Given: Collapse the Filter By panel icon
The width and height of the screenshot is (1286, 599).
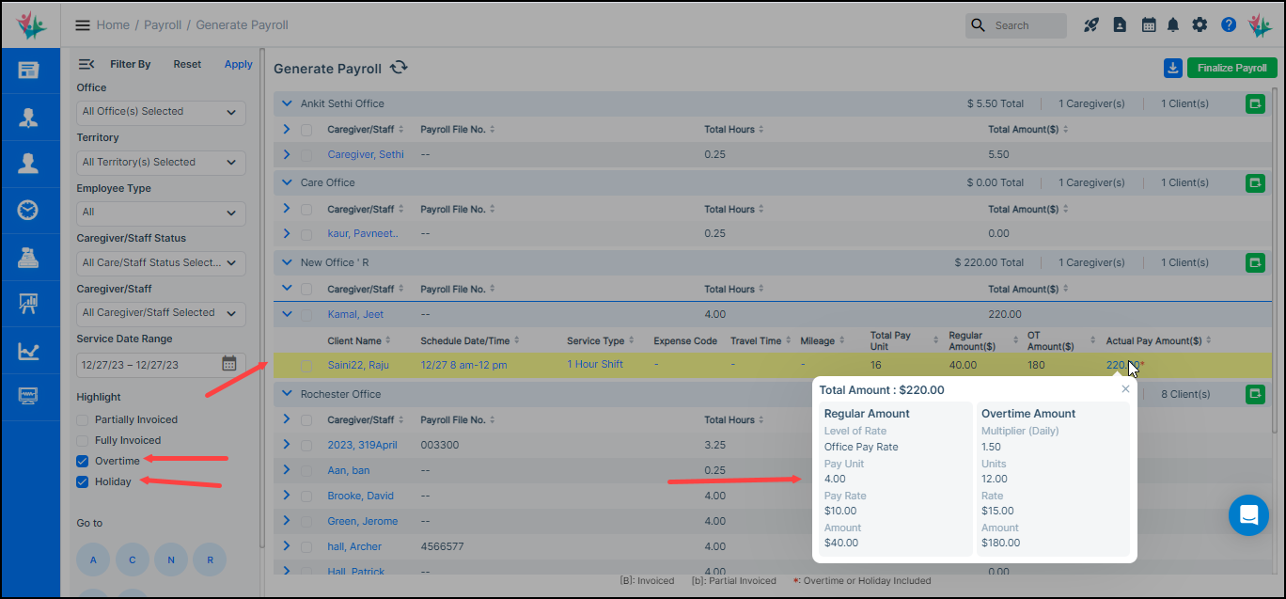Looking at the screenshot, I should pos(86,63).
